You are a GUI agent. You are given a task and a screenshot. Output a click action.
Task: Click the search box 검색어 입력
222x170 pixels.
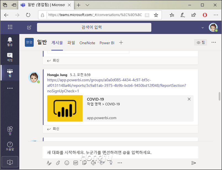tap(94, 27)
